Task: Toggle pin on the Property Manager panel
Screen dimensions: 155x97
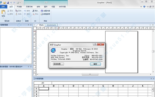Action: click(29, 67)
